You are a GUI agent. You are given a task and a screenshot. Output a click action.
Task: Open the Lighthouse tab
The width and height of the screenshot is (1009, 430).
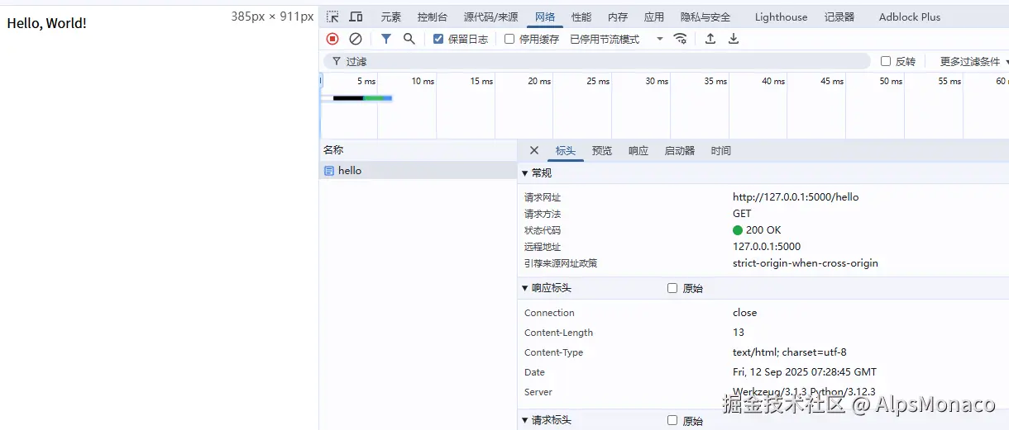(x=781, y=17)
